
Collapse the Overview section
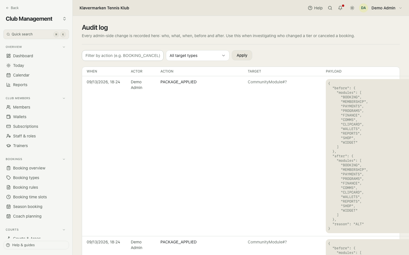click(64, 47)
